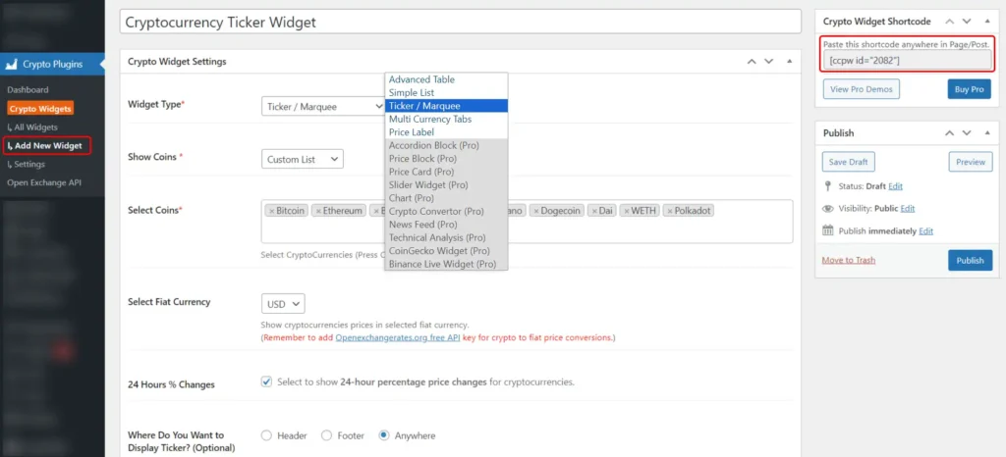
Task: Collapse the Publish box
Action: pos(986,133)
